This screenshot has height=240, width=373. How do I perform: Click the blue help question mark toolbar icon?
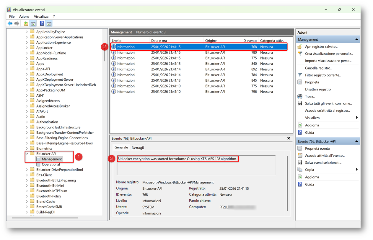point(42,24)
